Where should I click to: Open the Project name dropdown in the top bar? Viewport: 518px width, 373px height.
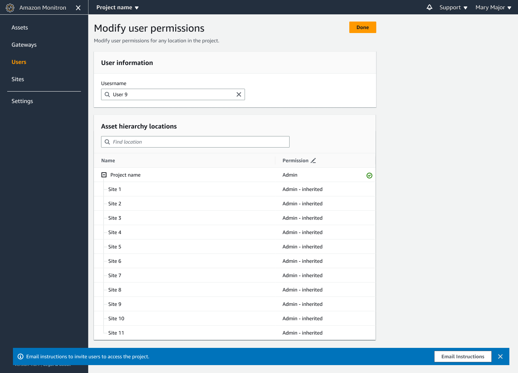pyautogui.click(x=118, y=7)
